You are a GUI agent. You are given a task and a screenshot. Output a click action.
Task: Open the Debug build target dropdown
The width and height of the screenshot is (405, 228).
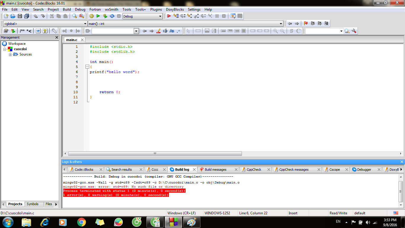coord(160,16)
